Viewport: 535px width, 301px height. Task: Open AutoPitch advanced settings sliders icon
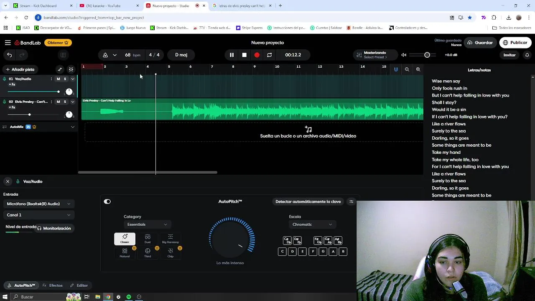point(351,202)
